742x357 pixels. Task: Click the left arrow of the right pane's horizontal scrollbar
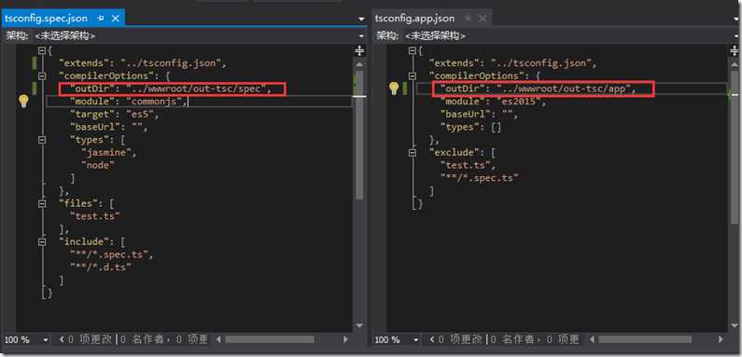point(592,339)
